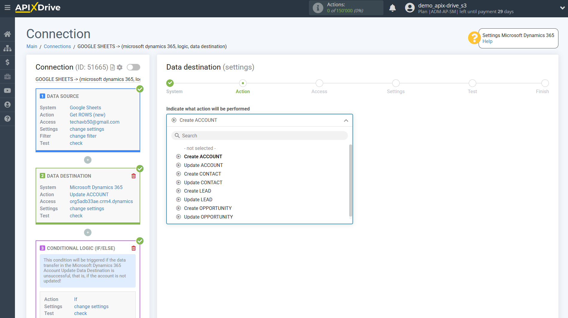Select Create ACCOUNT option
Viewport: 568px width, 318px height.
[203, 156]
